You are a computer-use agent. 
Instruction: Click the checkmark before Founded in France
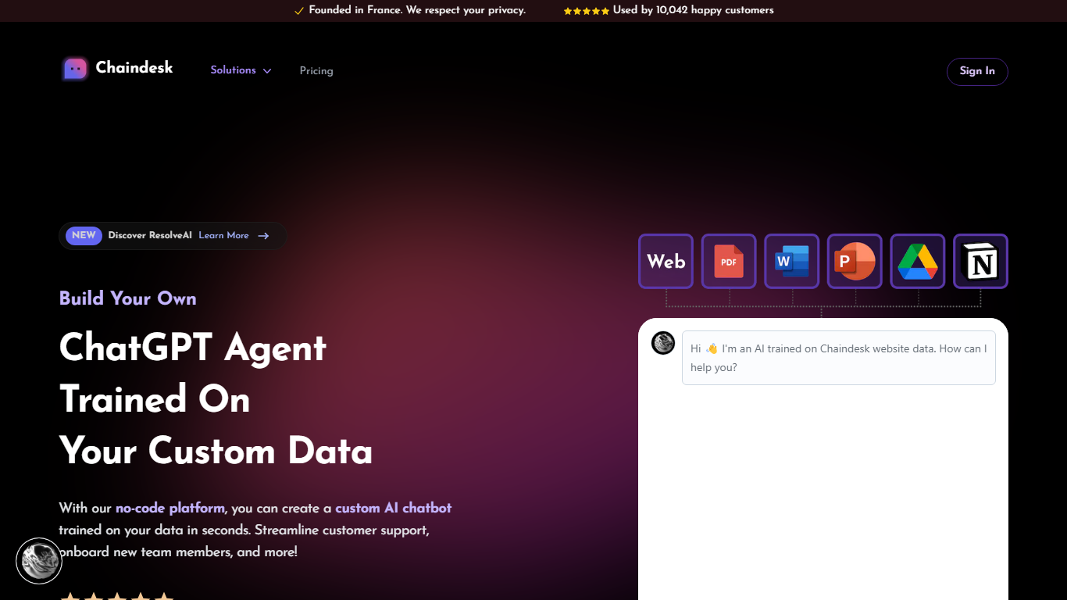[299, 11]
